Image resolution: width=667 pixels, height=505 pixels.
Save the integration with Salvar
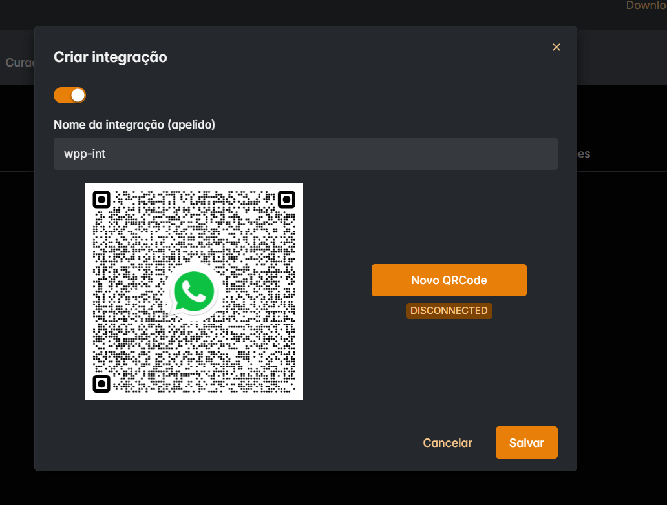[526, 442]
